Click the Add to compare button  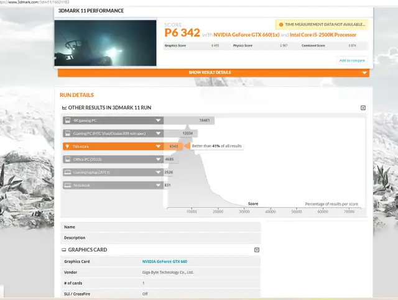(x=352, y=61)
